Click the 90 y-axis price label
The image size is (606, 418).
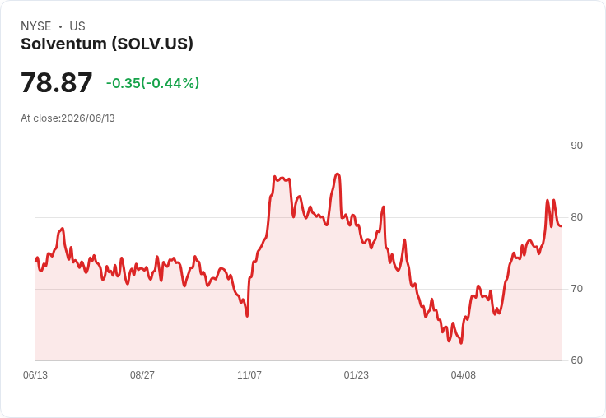click(x=576, y=146)
